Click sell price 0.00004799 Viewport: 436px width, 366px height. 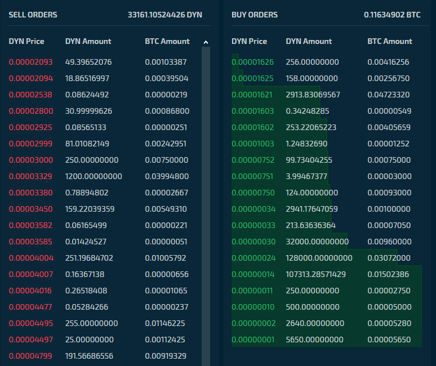[x=30, y=356]
